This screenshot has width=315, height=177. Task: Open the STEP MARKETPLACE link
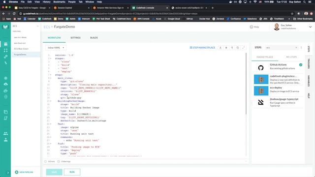pos(202,48)
